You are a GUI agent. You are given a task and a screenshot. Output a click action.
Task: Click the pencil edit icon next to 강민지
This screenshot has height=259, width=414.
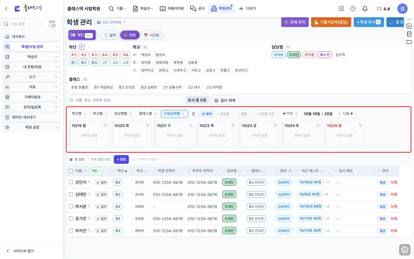click(90, 182)
